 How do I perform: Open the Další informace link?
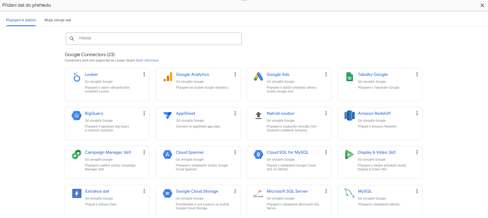pyautogui.click(x=147, y=60)
